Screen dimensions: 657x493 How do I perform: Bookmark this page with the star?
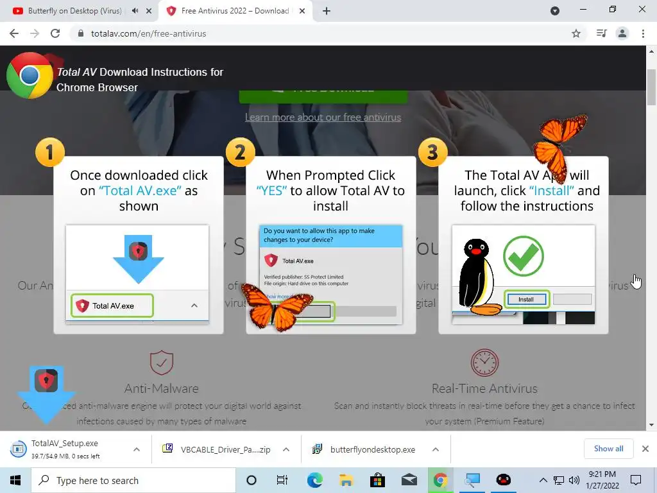(576, 33)
